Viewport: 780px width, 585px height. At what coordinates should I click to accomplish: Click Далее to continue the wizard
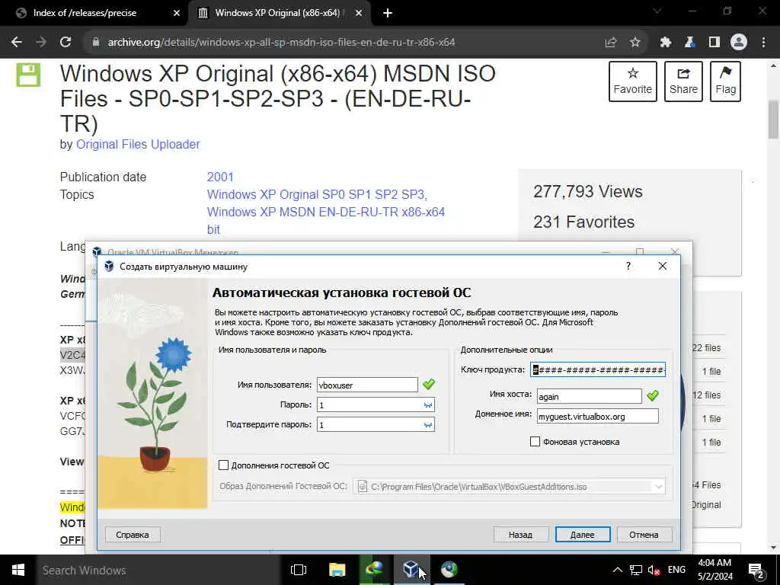(x=583, y=535)
